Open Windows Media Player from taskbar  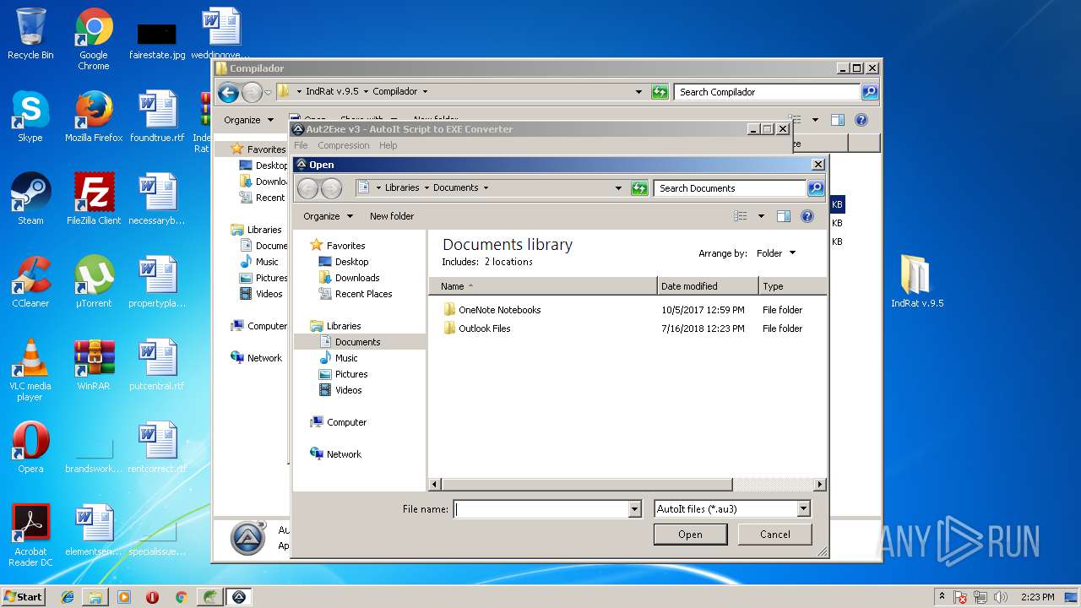[124, 597]
